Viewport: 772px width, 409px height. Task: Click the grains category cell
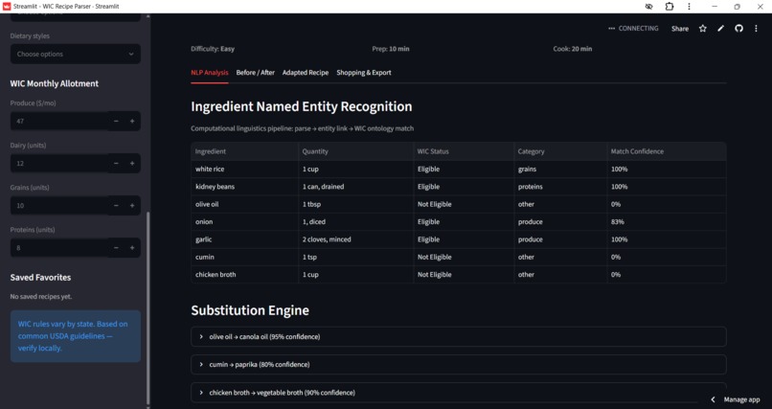coord(560,170)
